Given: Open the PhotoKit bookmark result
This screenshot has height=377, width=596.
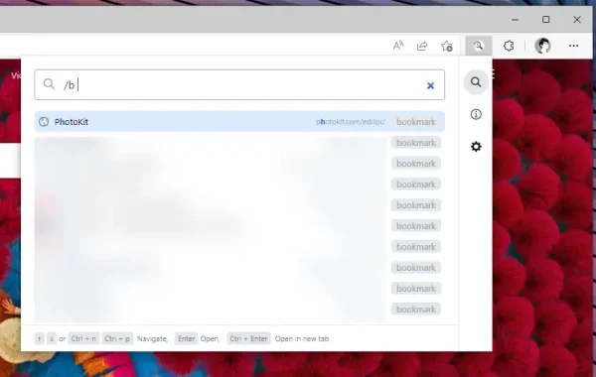Looking at the screenshot, I should (239, 121).
